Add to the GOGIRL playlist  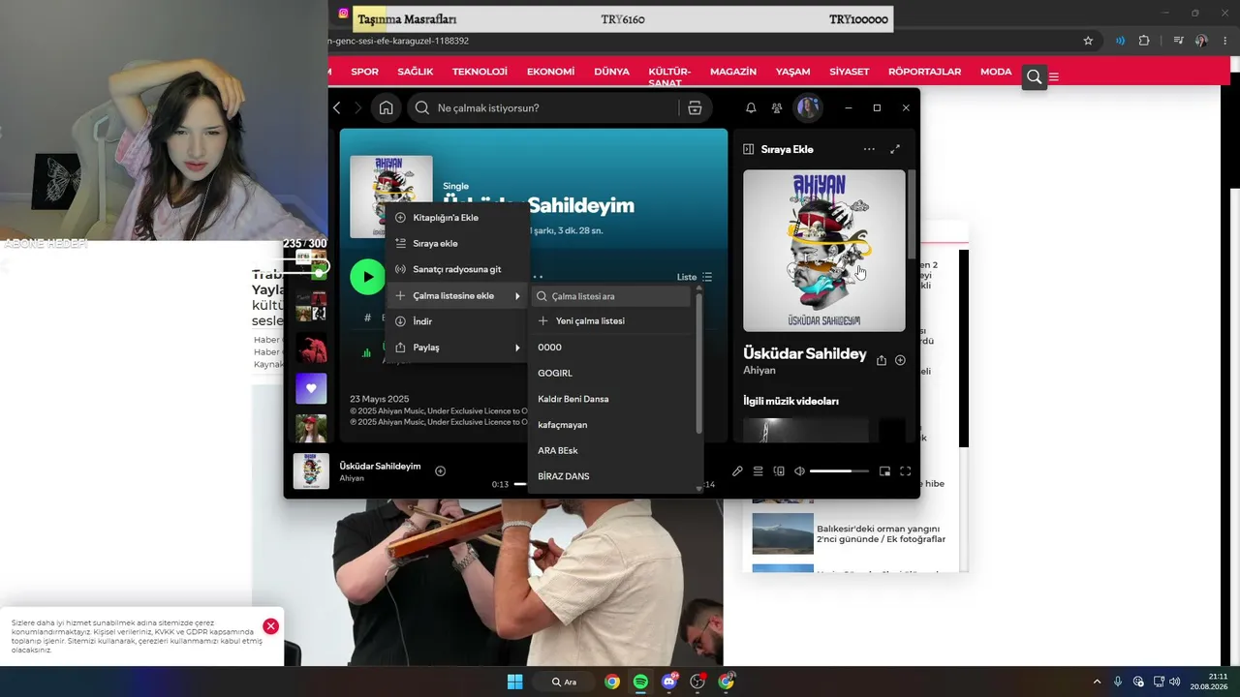[612, 373]
